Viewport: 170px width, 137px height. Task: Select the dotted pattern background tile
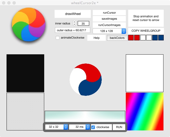pos(25,111)
